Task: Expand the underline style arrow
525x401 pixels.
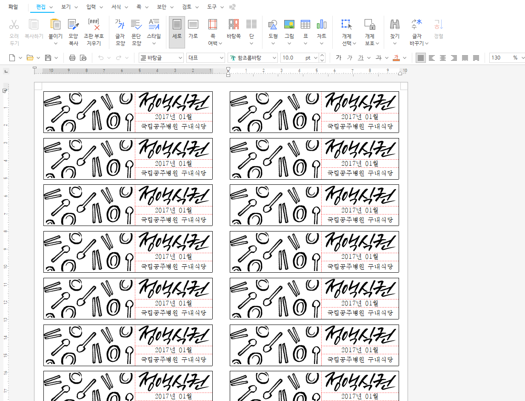Action: (x=368, y=58)
